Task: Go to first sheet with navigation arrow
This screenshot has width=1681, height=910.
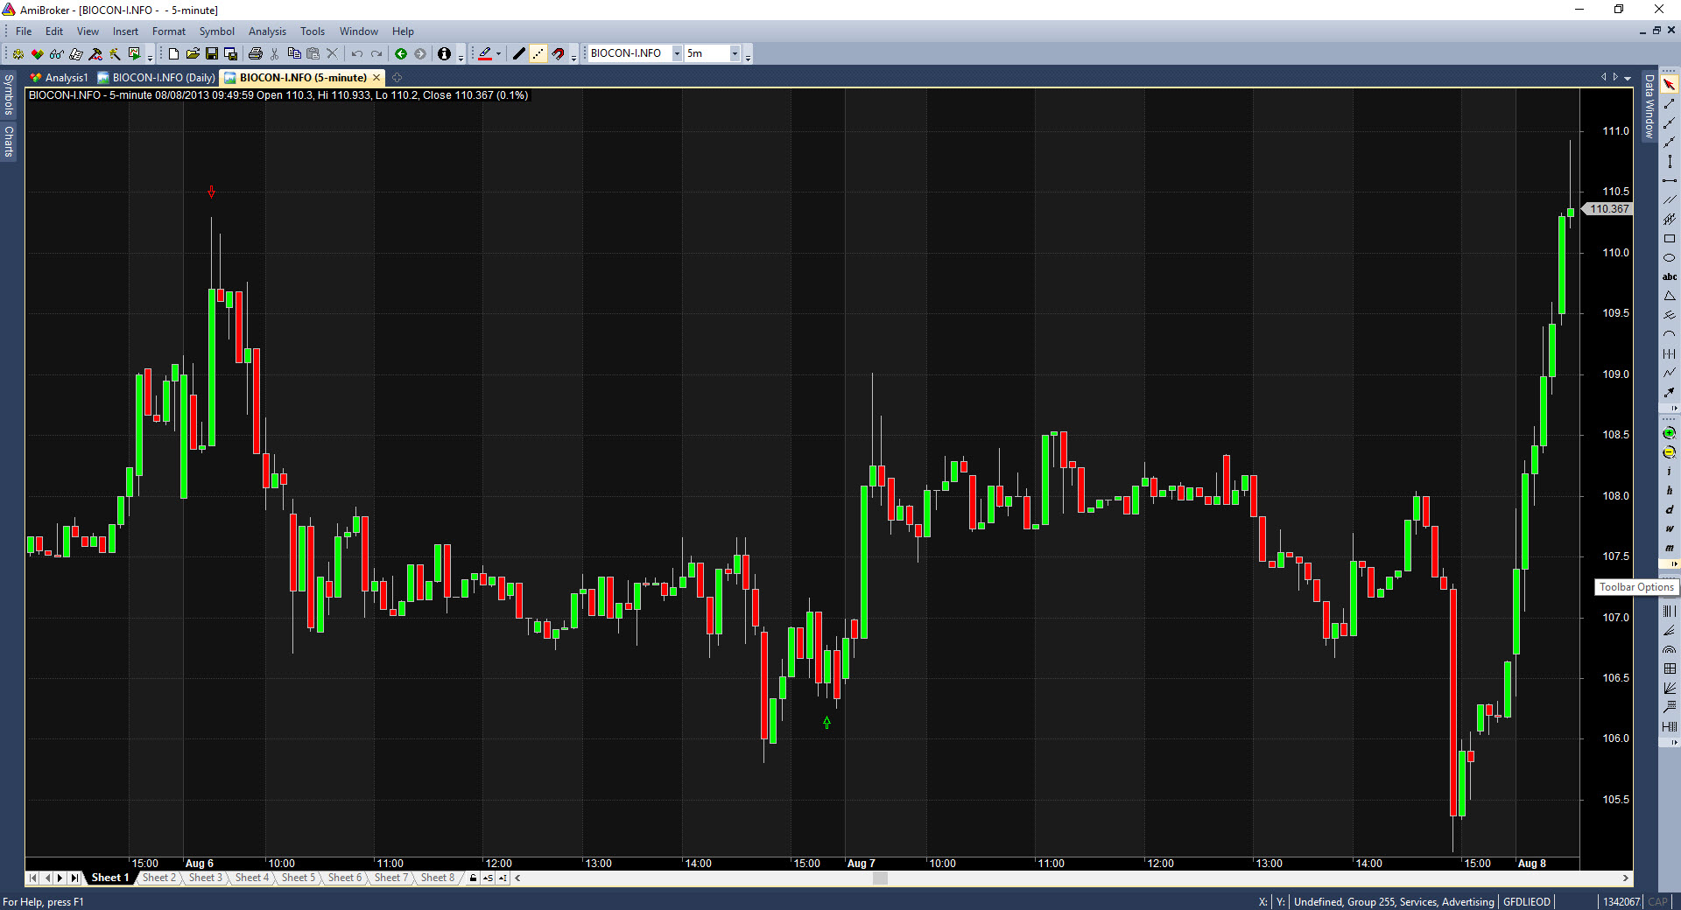Action: 33,878
